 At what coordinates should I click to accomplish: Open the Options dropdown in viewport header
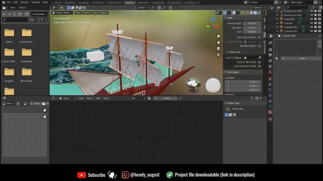259,8
